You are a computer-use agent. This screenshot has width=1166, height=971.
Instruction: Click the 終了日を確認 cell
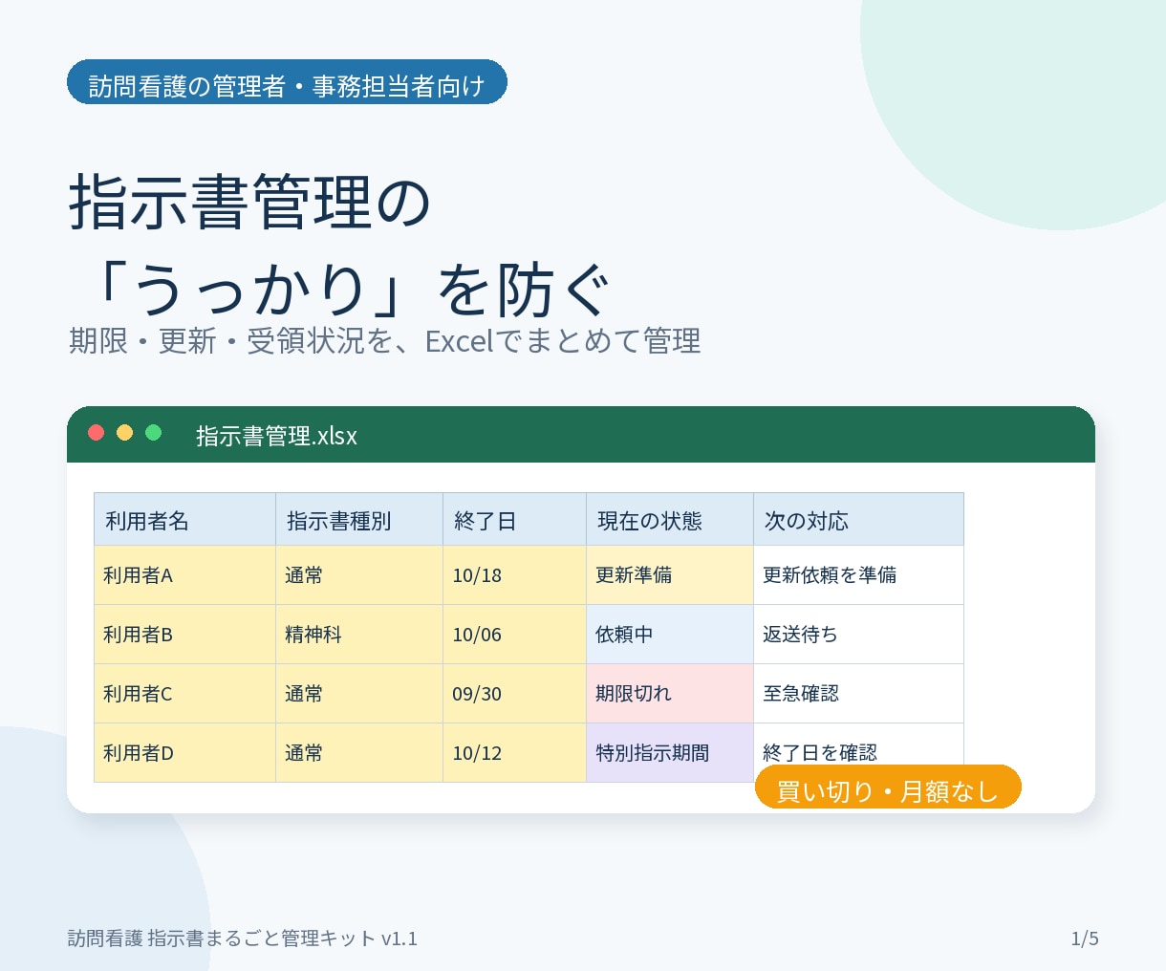click(858, 753)
